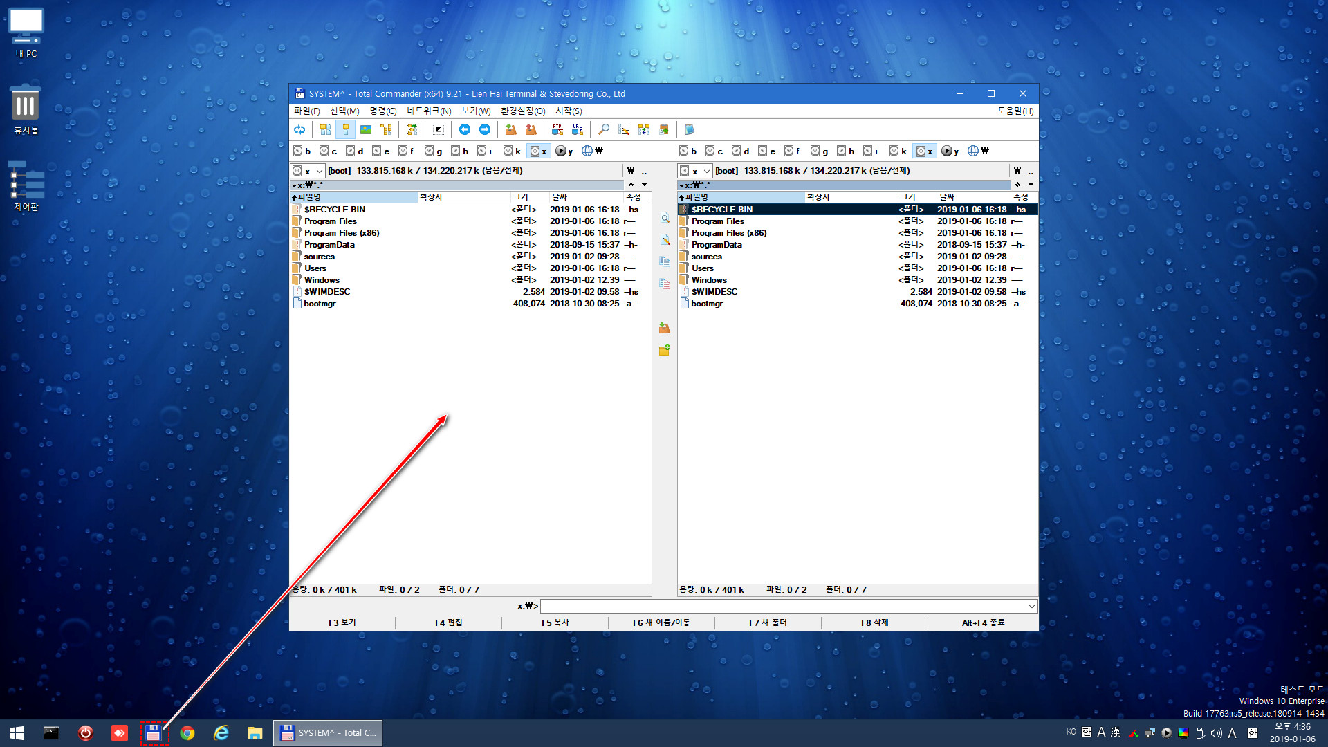The width and height of the screenshot is (1328, 747).
Task: Open FTP connect icon
Action: (557, 129)
